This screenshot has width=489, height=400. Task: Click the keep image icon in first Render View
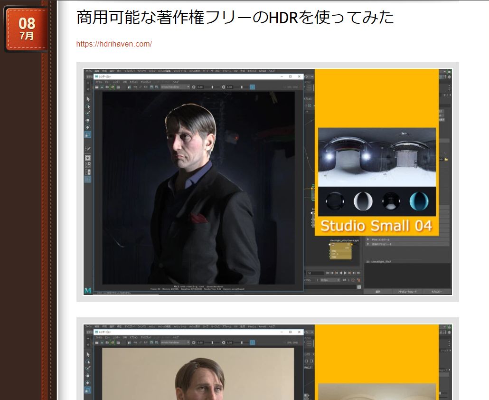(x=151, y=87)
